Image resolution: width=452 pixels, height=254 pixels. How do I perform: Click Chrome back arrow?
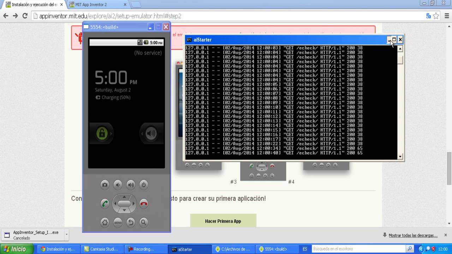pos(6,16)
